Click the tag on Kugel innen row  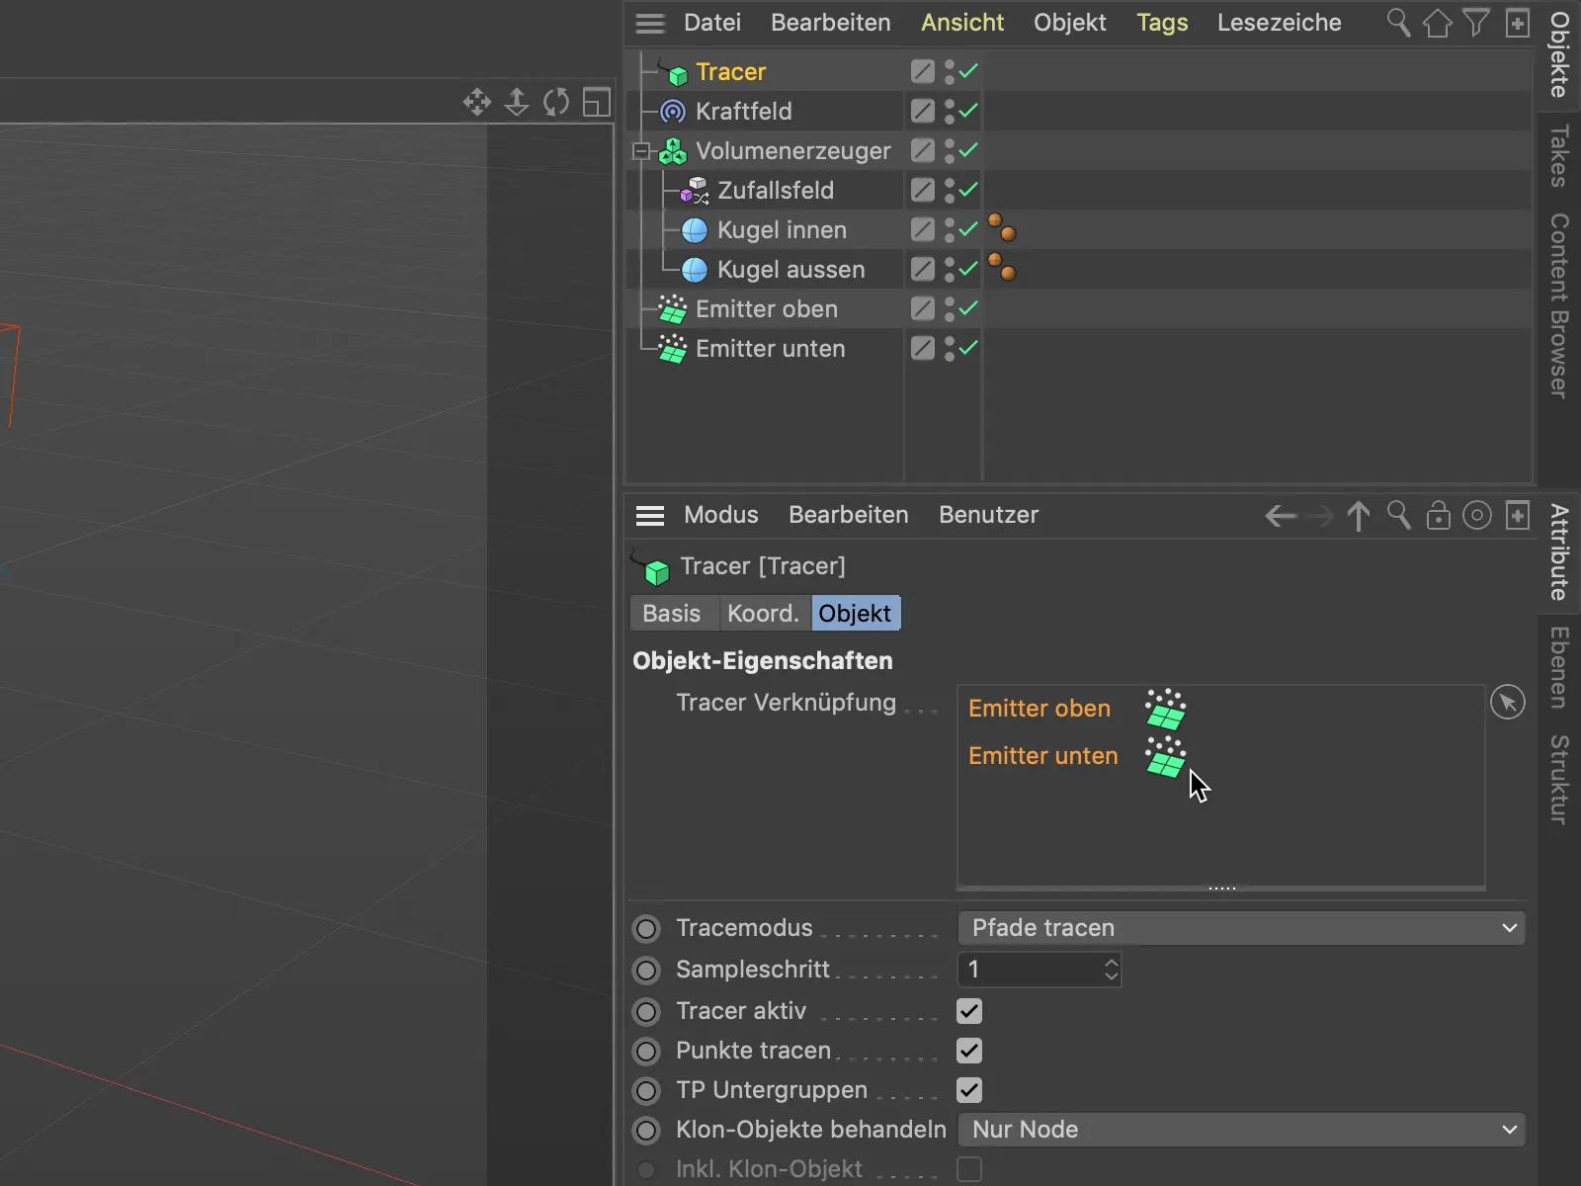point(1002,228)
